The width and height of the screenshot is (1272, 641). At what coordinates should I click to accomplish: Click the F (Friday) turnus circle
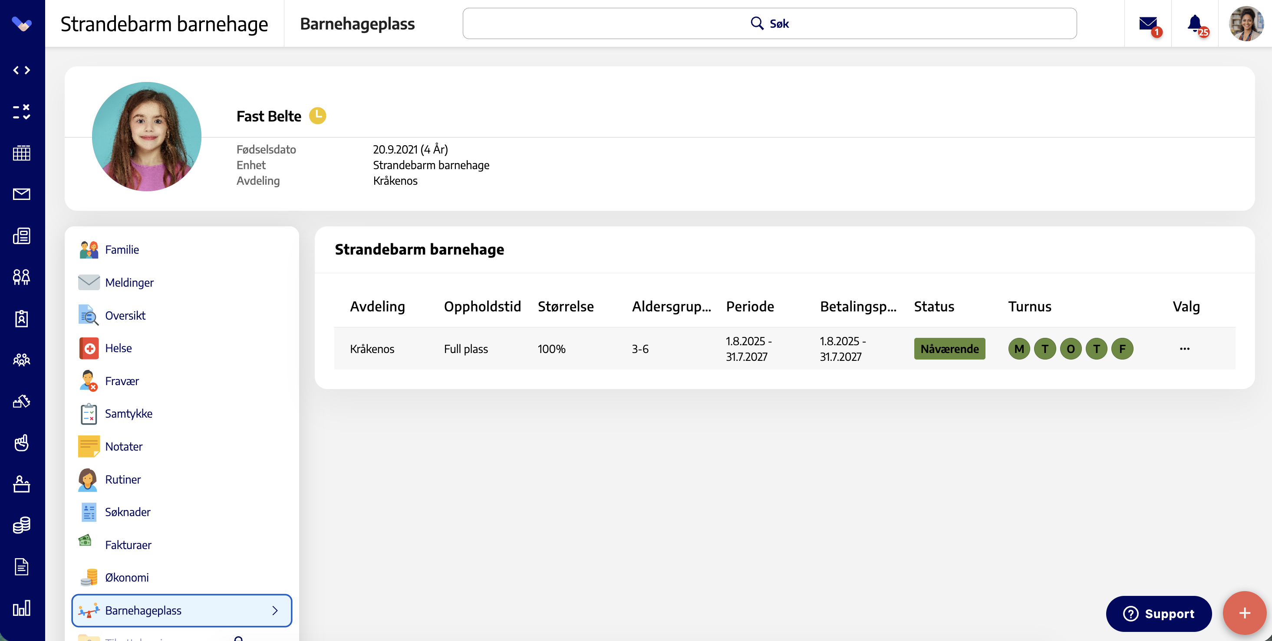1122,349
